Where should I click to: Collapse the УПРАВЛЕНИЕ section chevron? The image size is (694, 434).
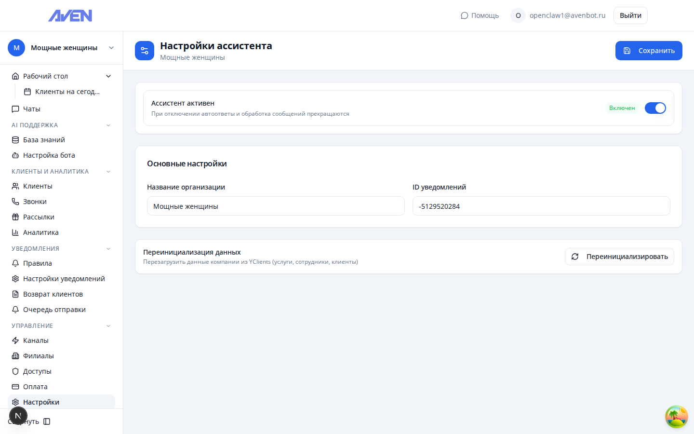(x=108, y=325)
